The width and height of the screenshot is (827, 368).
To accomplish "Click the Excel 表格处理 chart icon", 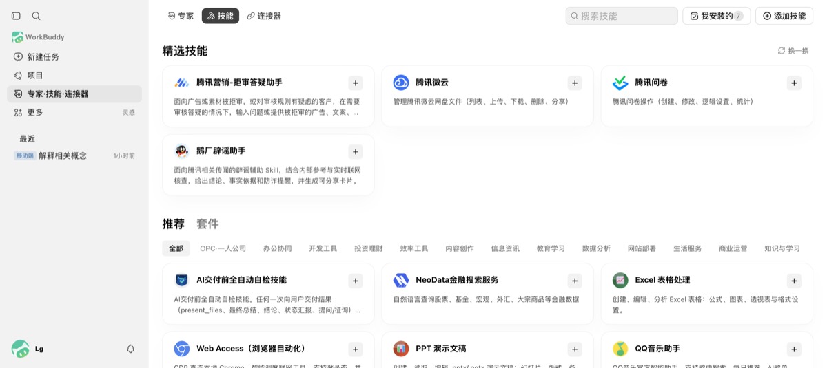I will (x=620, y=280).
